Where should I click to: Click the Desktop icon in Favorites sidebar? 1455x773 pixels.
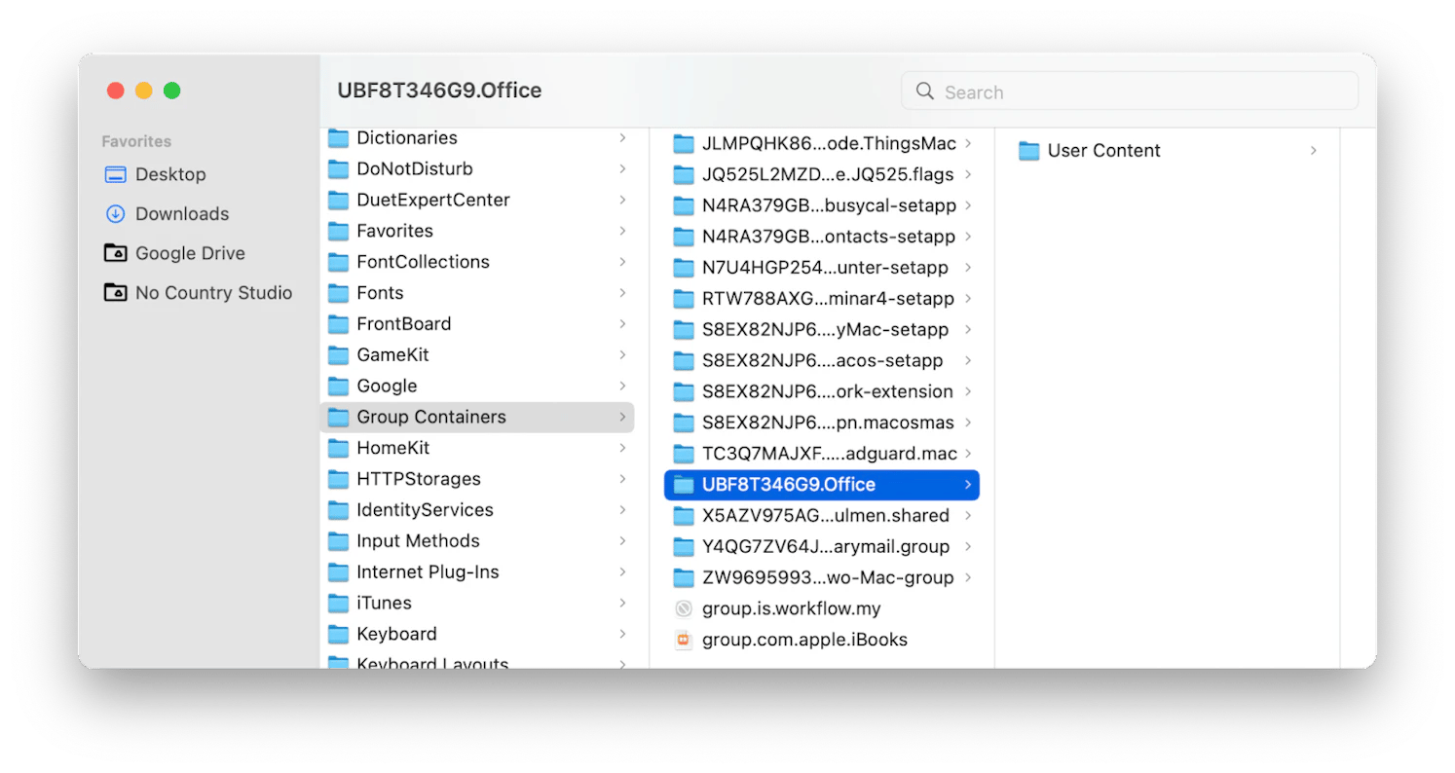point(115,175)
